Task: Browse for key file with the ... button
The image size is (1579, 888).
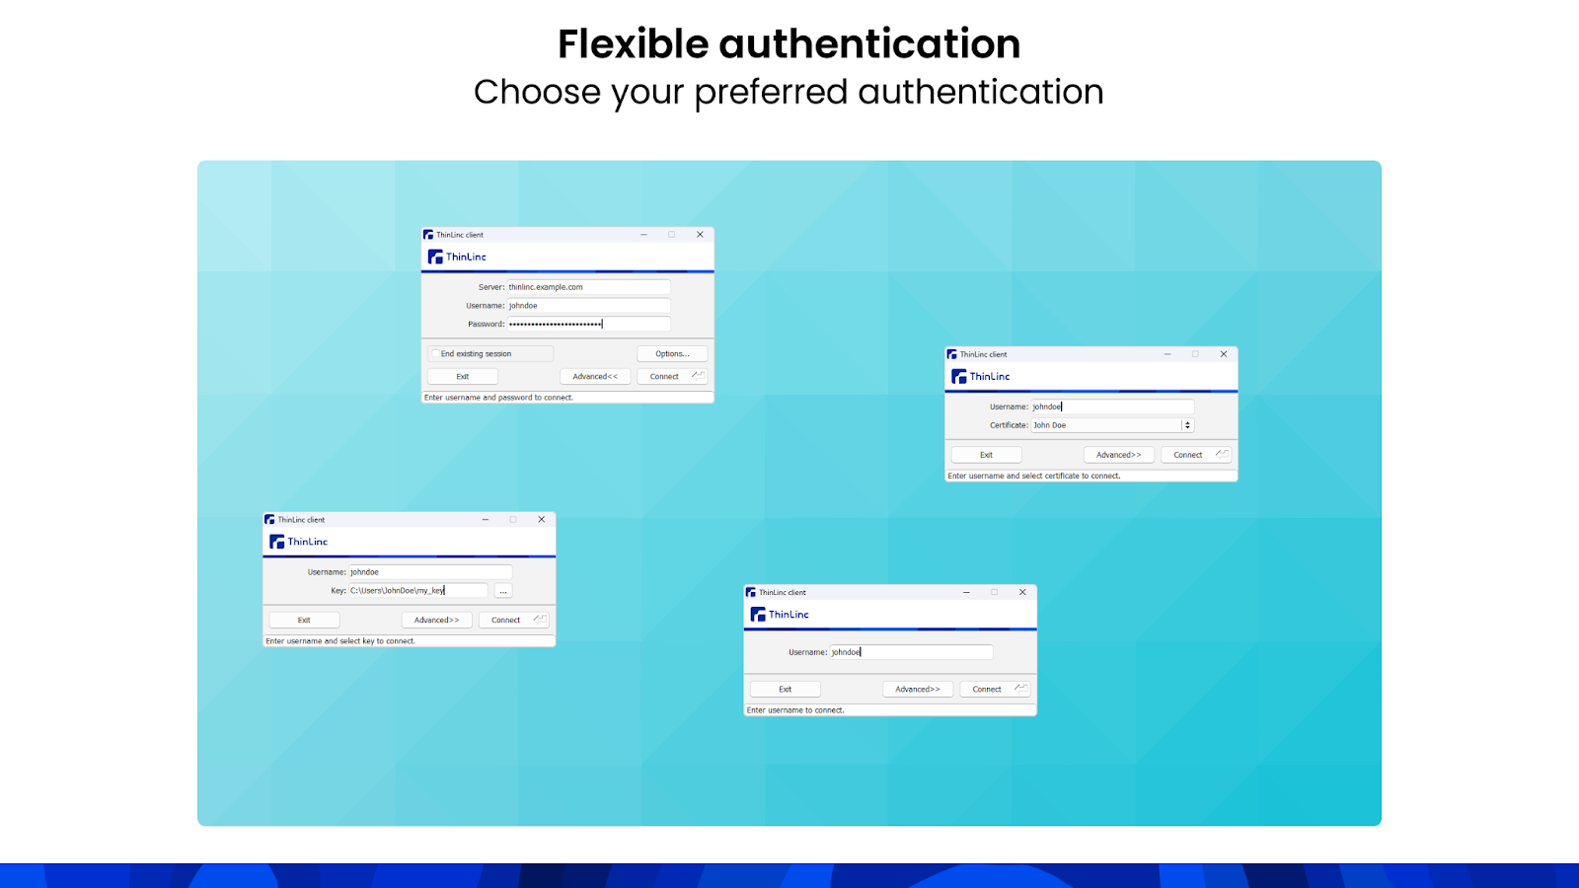Action: point(503,591)
